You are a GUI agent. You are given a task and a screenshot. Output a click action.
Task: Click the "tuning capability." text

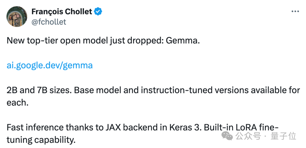tap(41, 140)
